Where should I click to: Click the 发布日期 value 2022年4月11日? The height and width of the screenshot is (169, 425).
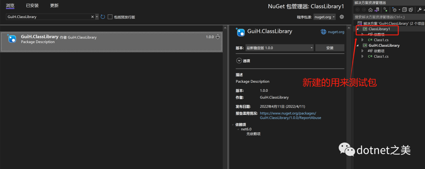coord(283,106)
